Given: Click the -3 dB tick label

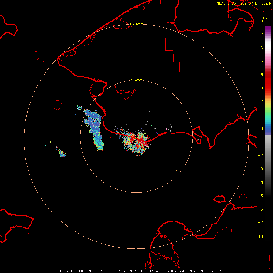Looking at the screenshot, I should [261, 169].
